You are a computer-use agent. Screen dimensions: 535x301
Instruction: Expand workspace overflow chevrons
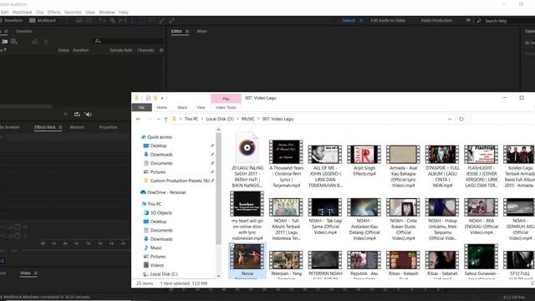coord(468,20)
